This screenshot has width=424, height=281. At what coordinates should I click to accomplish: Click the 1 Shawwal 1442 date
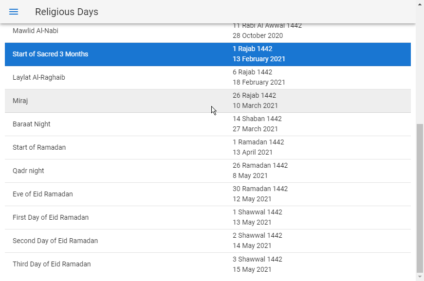click(x=258, y=212)
